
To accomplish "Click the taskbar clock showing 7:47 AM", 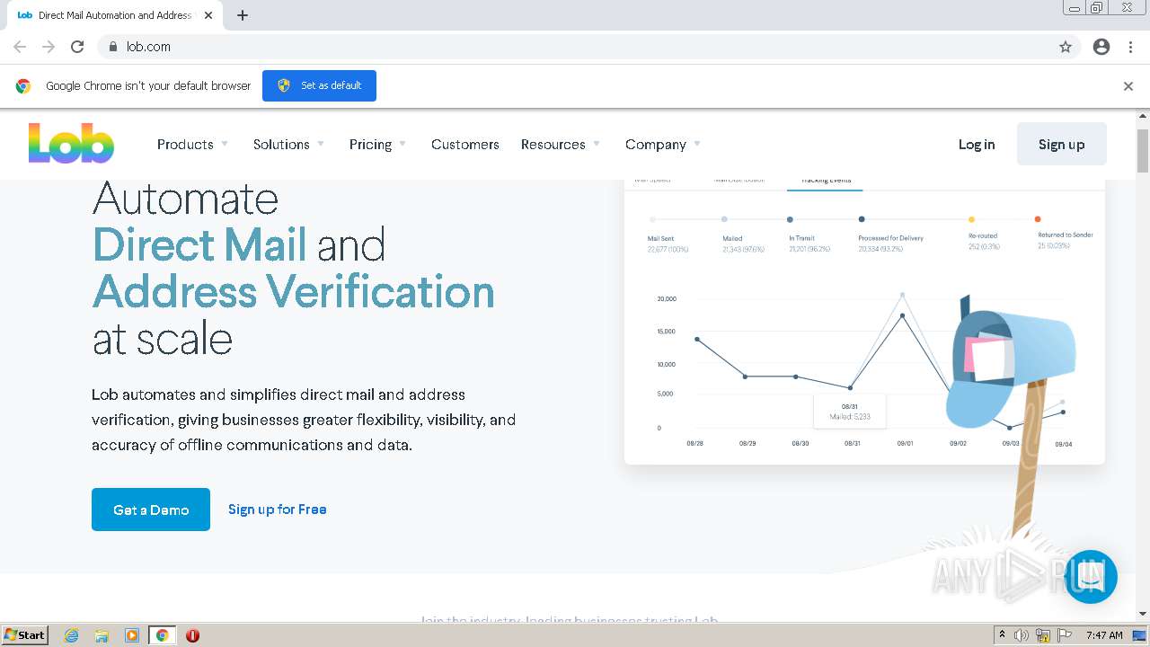I will (1104, 635).
